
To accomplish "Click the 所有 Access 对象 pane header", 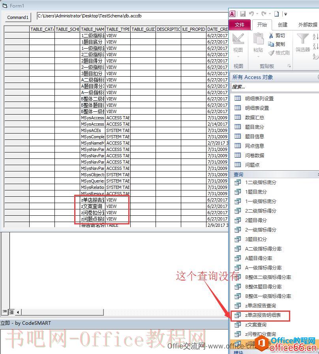I will 274,77.
